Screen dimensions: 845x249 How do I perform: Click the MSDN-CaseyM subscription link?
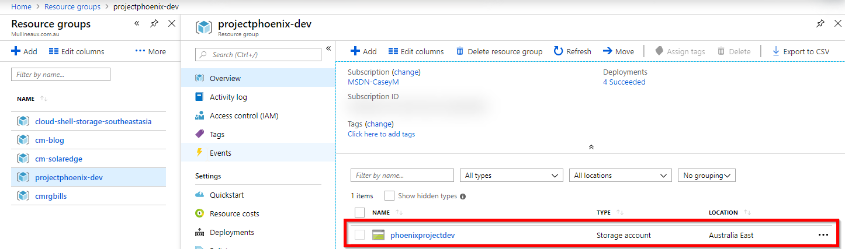pos(373,82)
